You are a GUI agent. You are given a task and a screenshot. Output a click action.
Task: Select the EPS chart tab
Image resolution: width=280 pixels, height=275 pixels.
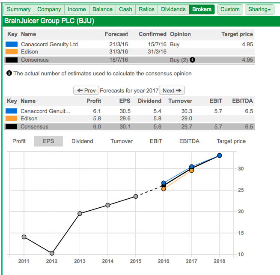coord(48,141)
